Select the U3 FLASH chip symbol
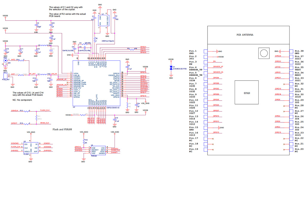This screenshot has width=305, height=203. pyautogui.click(x=31, y=148)
